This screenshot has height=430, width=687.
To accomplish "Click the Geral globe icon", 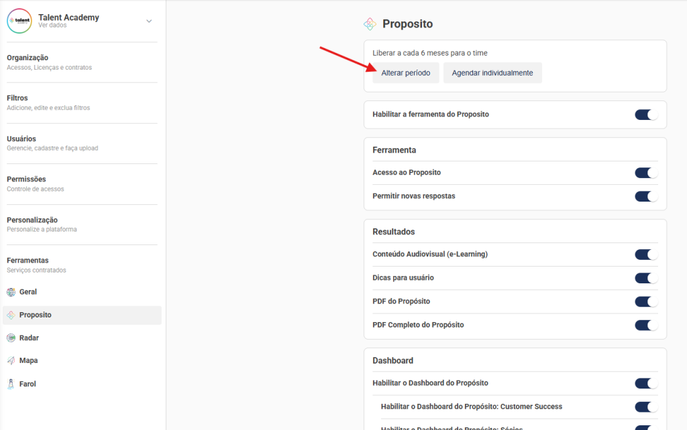I will point(11,292).
